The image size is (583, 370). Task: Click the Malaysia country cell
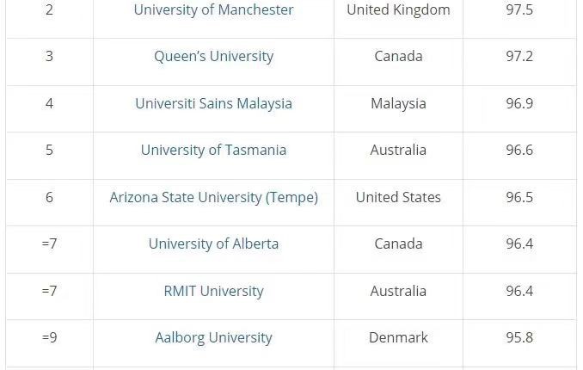[398, 108]
